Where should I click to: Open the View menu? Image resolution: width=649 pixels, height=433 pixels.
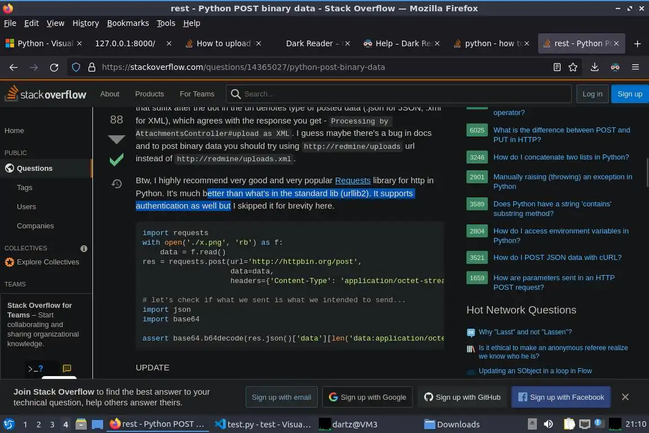point(55,23)
